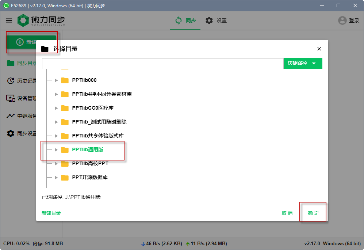
Task: Click the settings gear icon in top bar
Action: pos(209,20)
